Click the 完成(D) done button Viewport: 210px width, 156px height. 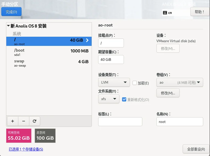coord(11,12)
